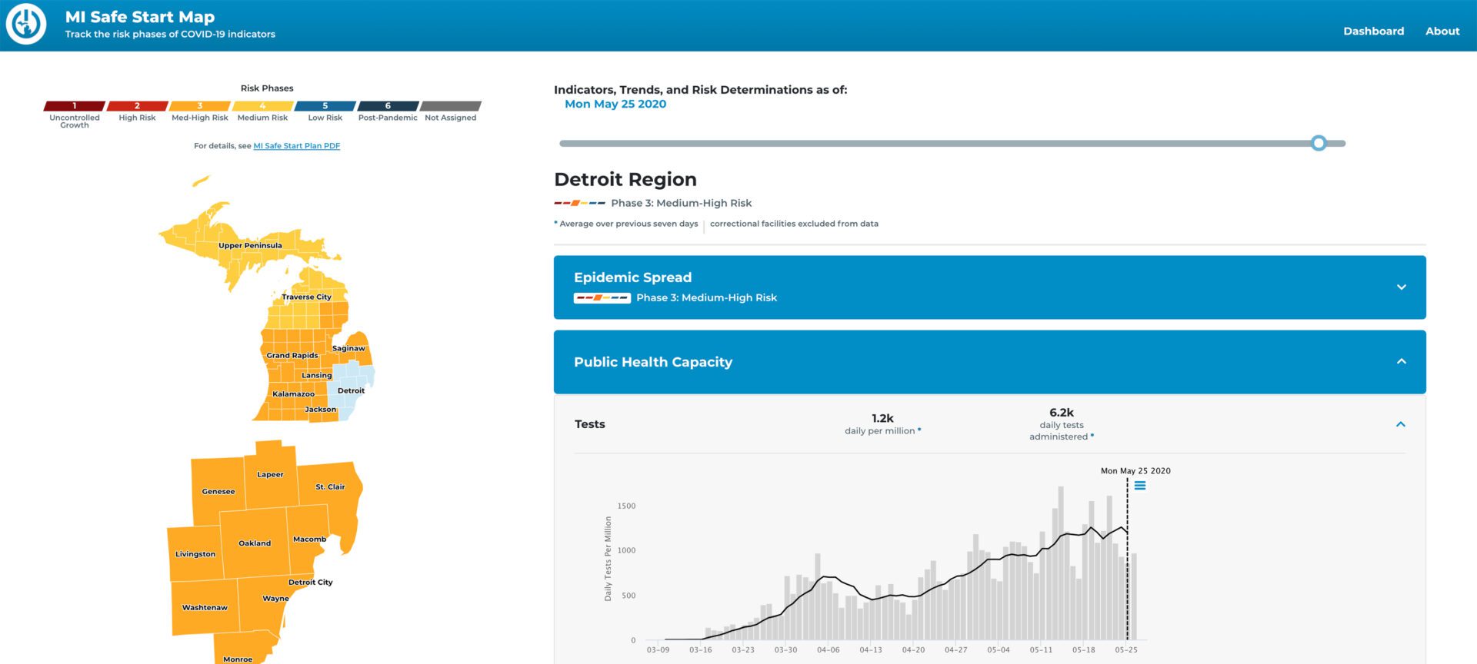Click the date slider handle

tap(1319, 143)
